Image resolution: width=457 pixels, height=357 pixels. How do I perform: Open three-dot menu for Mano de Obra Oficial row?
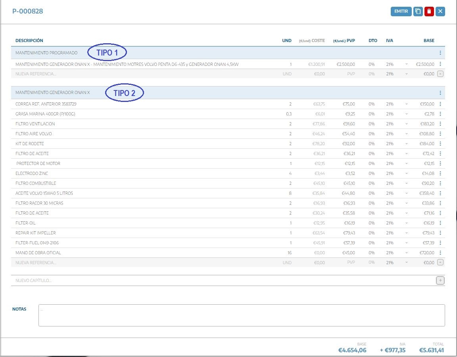tap(440, 253)
